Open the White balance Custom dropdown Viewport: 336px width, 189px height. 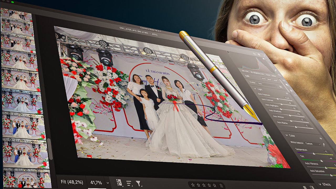pyautogui.click(x=313, y=144)
